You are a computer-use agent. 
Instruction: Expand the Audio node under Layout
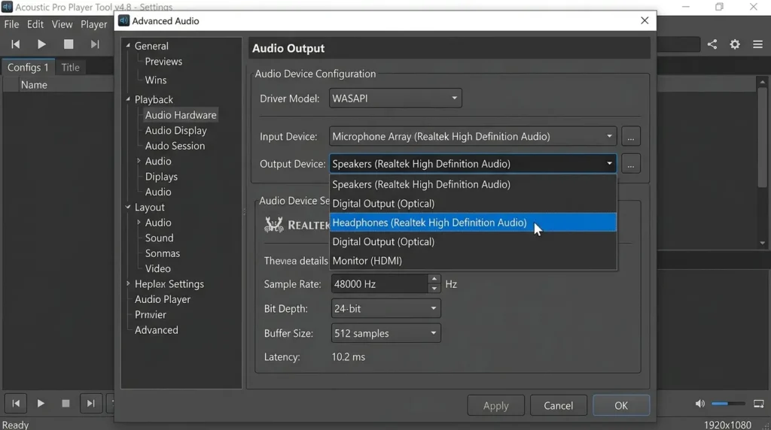click(139, 223)
